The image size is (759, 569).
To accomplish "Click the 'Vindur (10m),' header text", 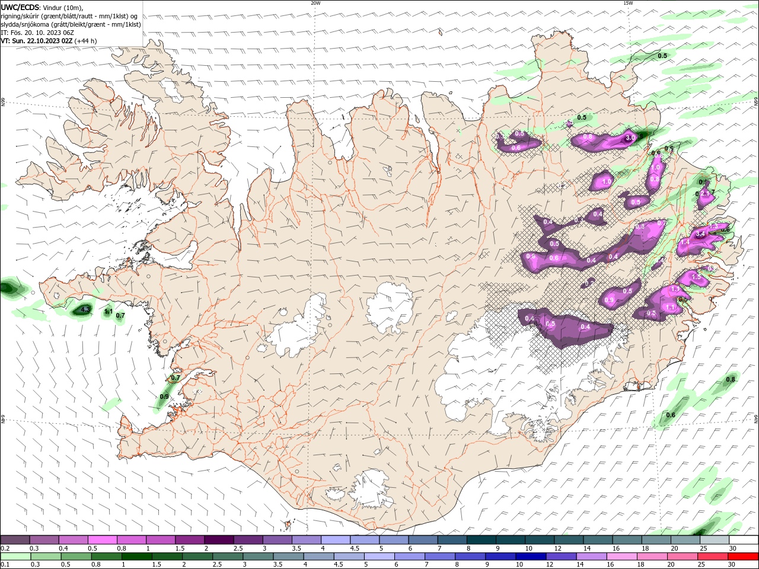I will point(63,7).
